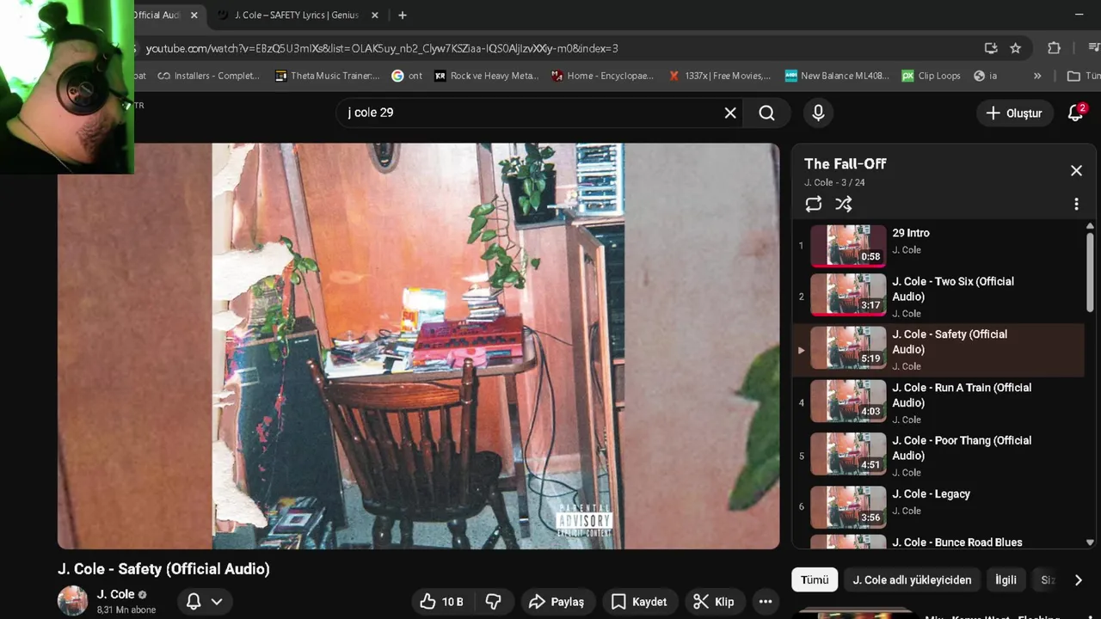Play 29 Intro from the playlist
The width and height of the screenshot is (1101, 619).
[938, 245]
